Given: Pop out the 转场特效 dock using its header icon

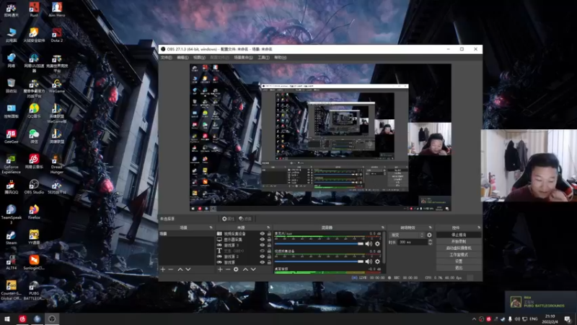Looking at the screenshot, I should pyautogui.click(x=430, y=227).
